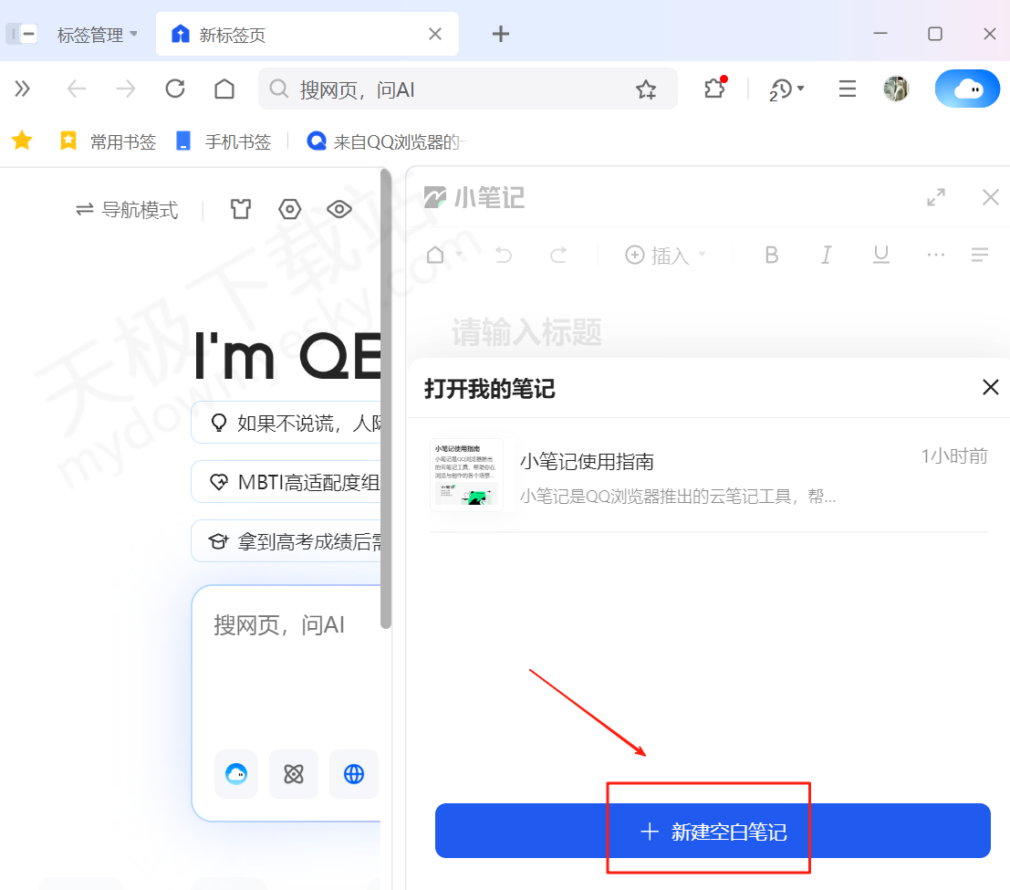The width and height of the screenshot is (1010, 890).
Task: Reload the current page
Action: click(175, 89)
